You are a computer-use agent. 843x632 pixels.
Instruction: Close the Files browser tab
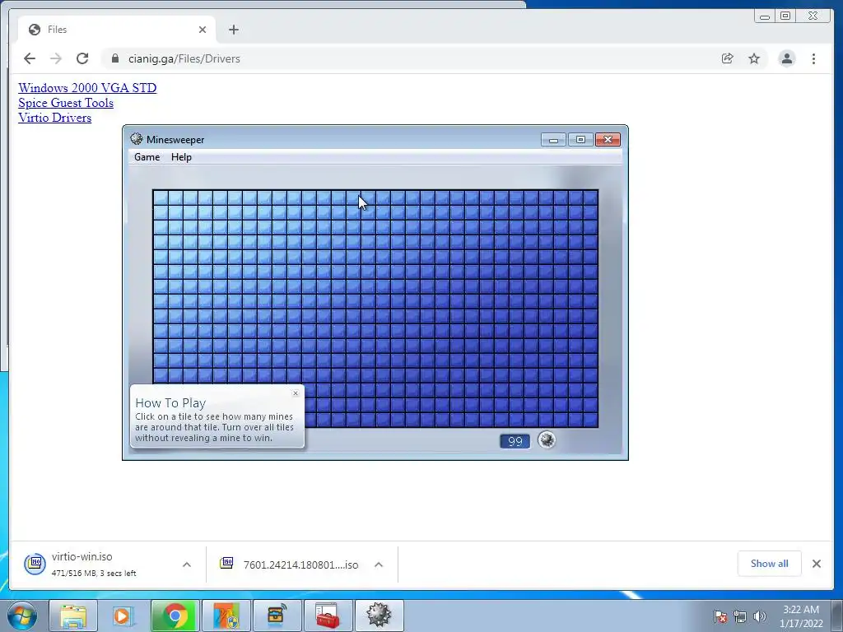(203, 30)
